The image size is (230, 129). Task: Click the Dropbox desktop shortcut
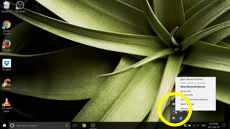point(6,64)
